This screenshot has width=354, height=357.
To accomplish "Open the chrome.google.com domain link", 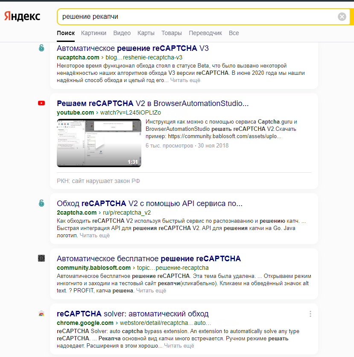I will [85, 323].
